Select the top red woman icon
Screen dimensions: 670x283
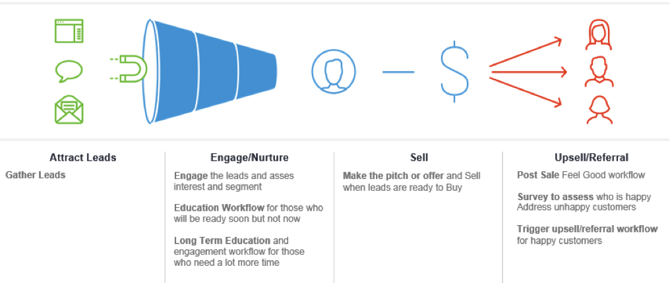click(x=599, y=34)
